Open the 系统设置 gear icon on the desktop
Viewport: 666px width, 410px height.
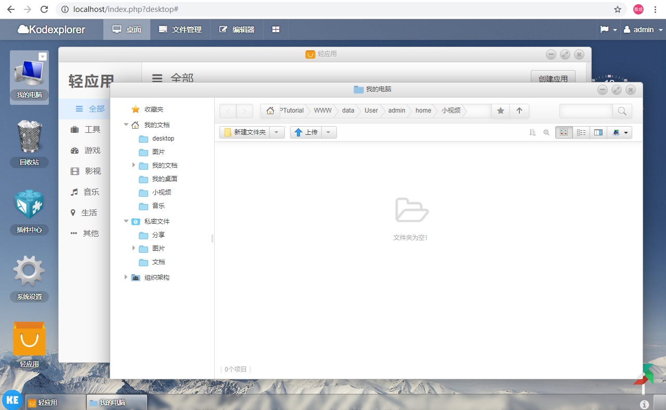pos(29,279)
